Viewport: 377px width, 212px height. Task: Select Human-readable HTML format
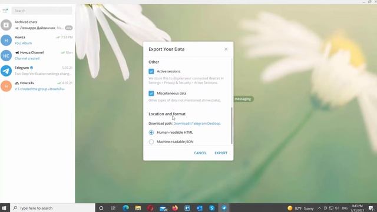pyautogui.click(x=151, y=132)
